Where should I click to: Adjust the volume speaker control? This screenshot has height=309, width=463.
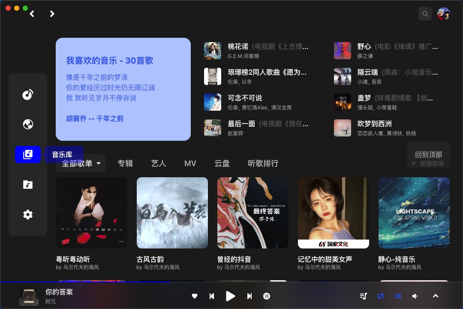pos(415,296)
